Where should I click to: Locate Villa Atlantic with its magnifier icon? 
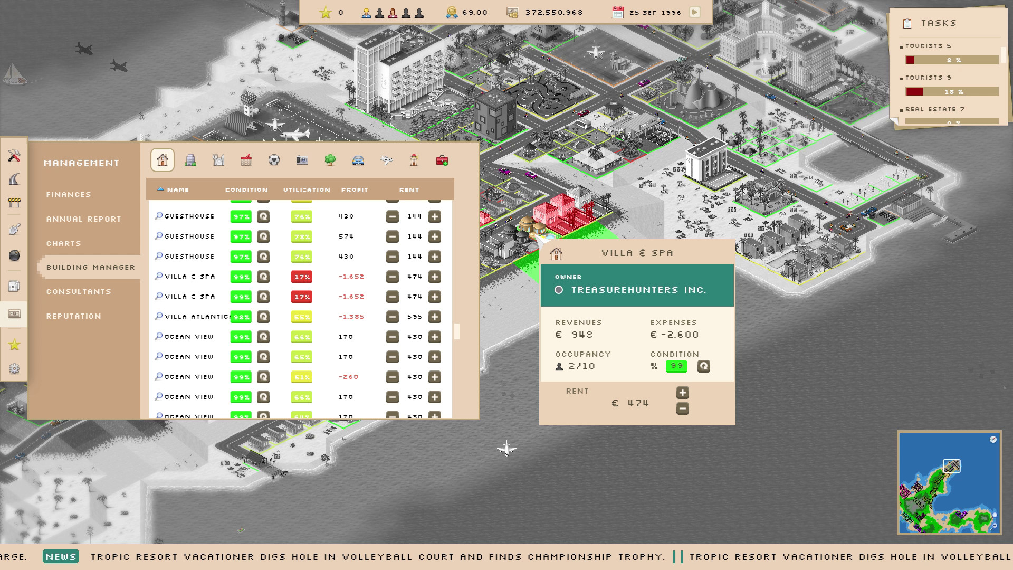point(158,317)
